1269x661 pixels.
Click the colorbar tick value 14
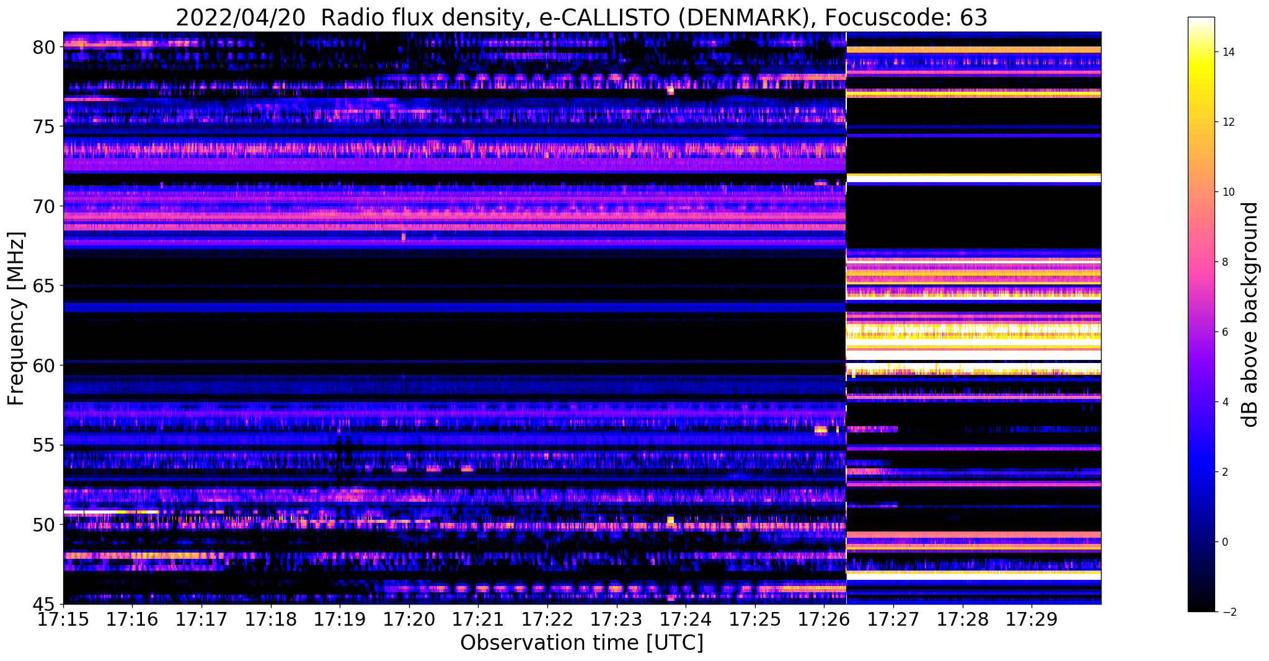[1227, 52]
